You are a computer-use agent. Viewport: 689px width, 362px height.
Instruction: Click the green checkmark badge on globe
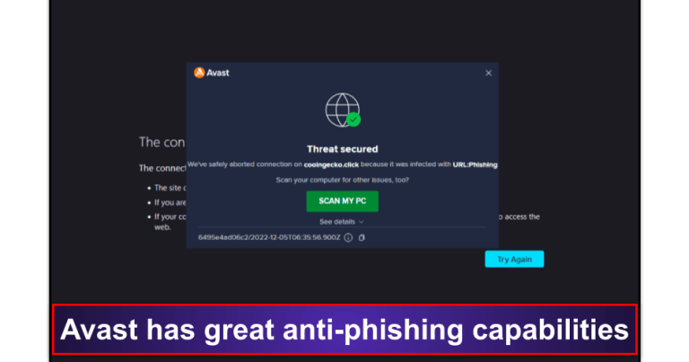(353, 119)
